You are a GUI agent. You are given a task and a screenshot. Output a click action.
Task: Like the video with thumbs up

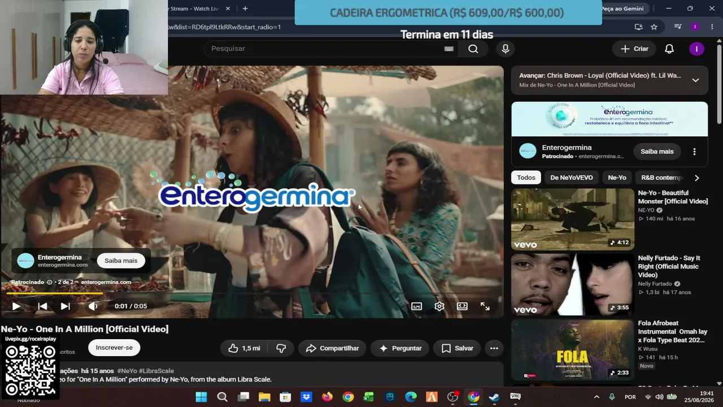pos(245,348)
